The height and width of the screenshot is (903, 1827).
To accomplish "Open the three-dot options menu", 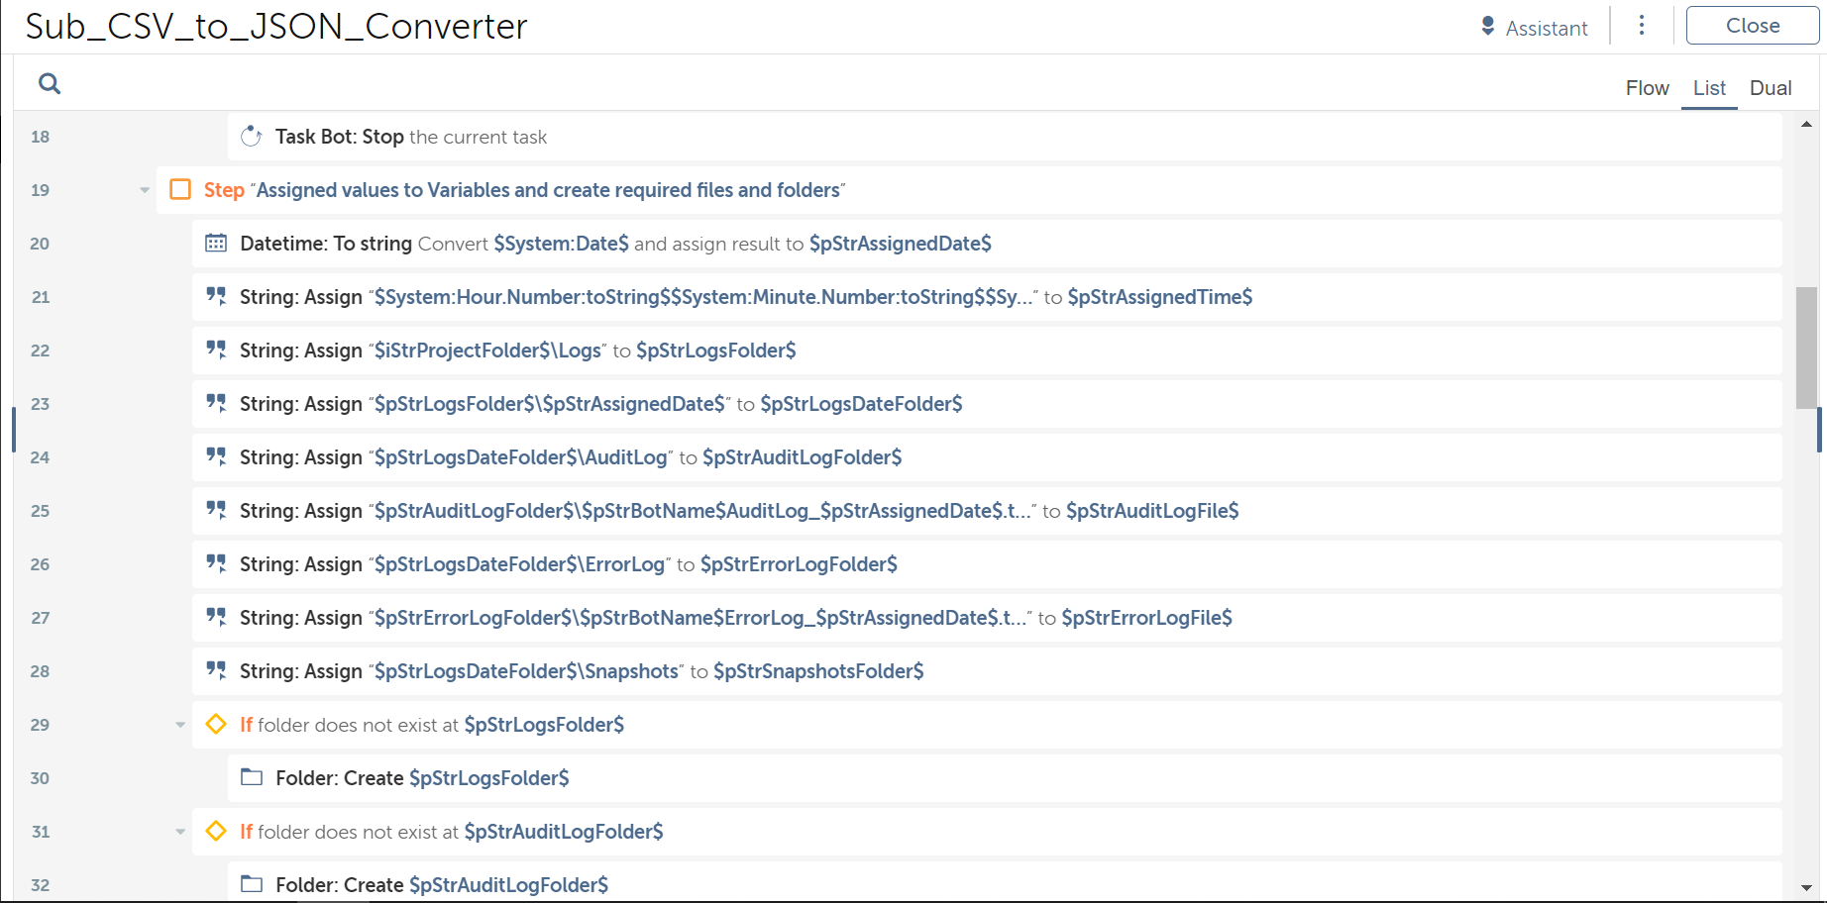I will (1642, 26).
